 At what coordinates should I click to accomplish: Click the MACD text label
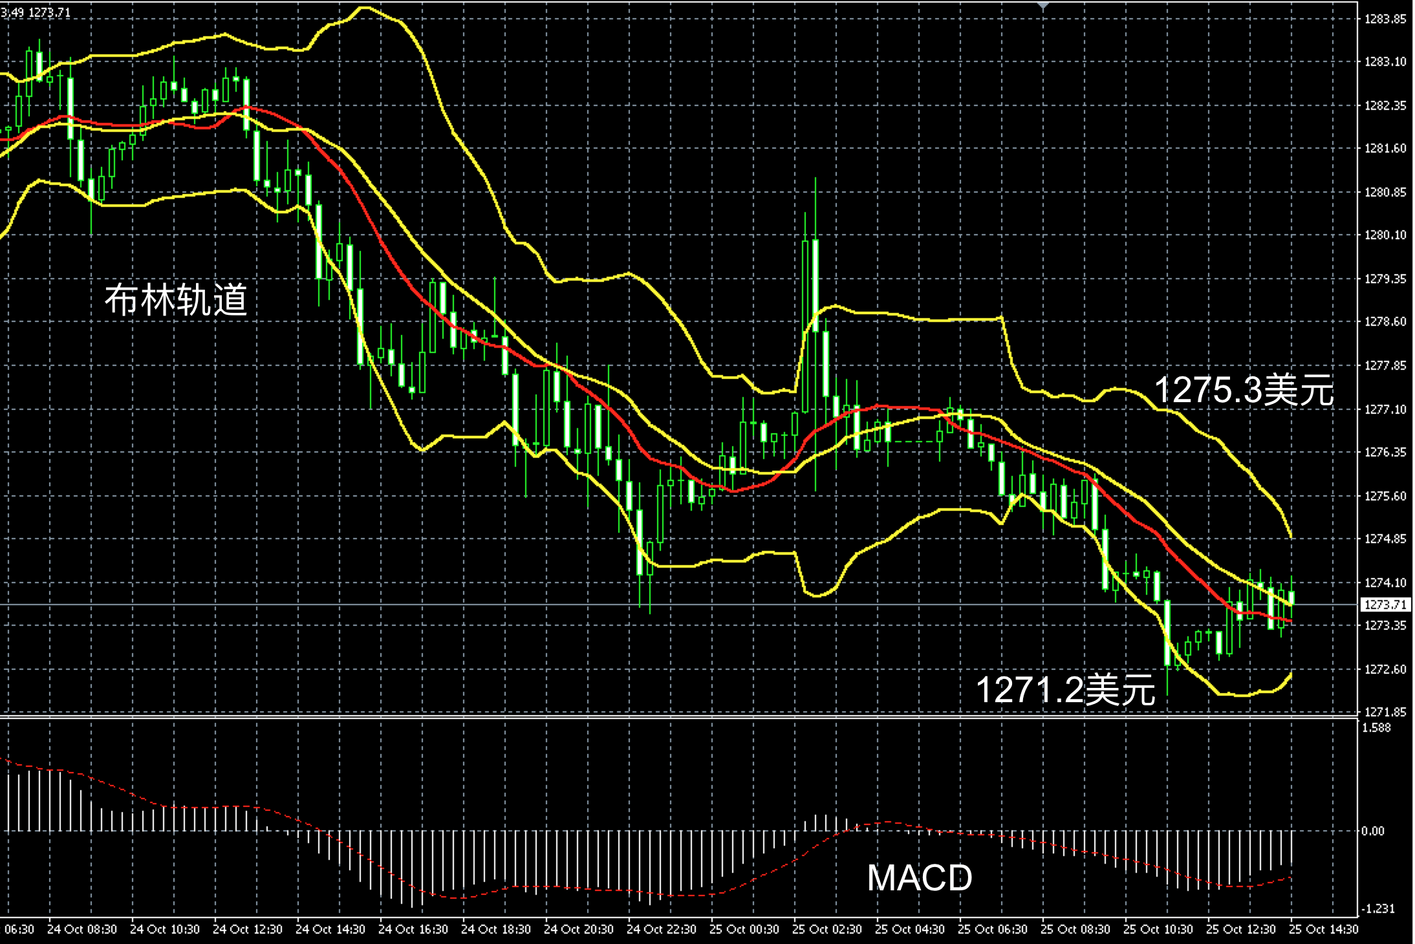pos(919,877)
